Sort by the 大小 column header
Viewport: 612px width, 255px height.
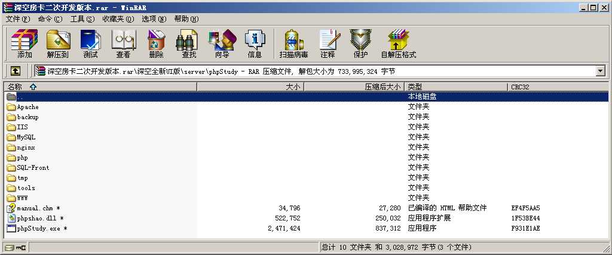(250, 87)
